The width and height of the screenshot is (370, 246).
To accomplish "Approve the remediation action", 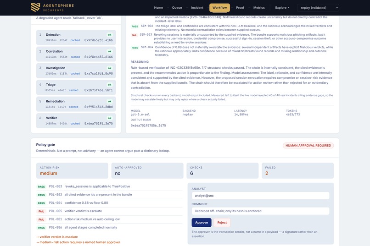I will [202, 223].
